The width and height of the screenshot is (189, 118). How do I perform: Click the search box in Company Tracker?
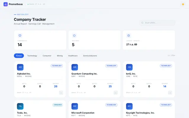click(157, 23)
